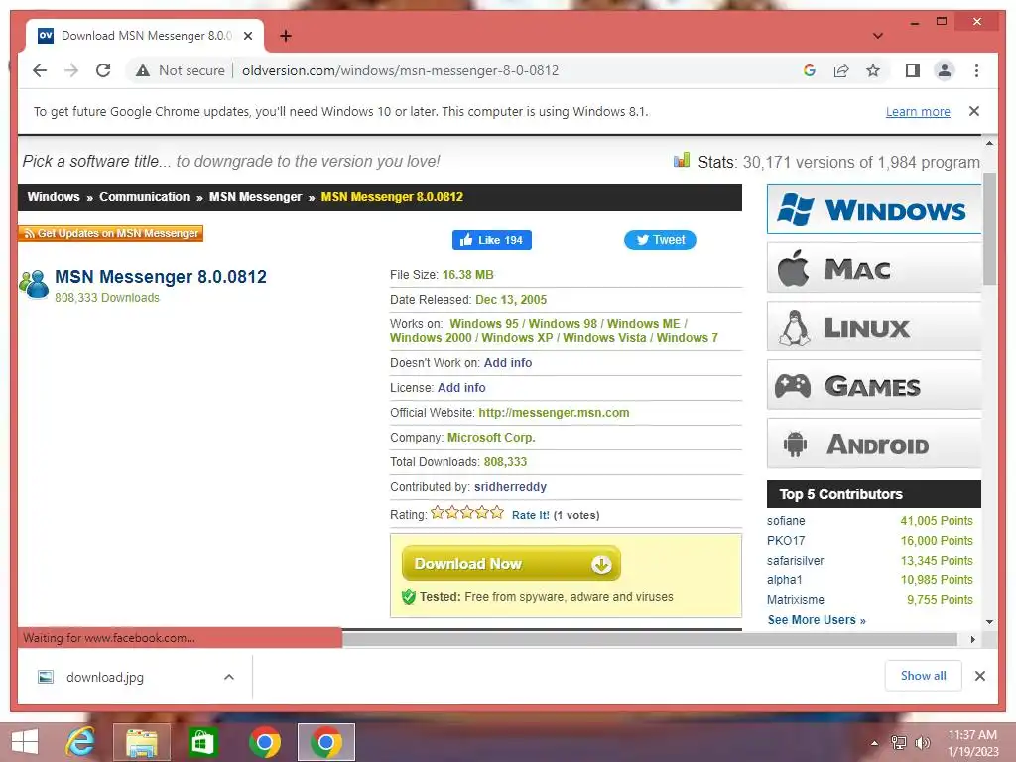This screenshot has width=1016, height=762.
Task: Open the Windows Start button
Action: 24,742
